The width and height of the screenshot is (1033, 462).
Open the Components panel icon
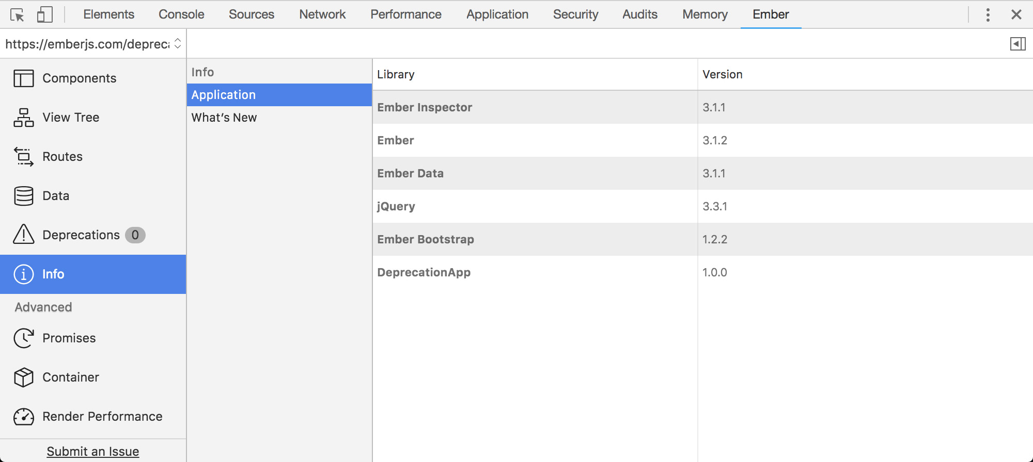(24, 78)
